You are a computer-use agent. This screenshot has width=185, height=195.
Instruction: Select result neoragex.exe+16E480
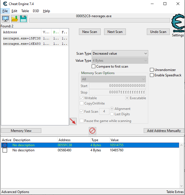(35, 44)
